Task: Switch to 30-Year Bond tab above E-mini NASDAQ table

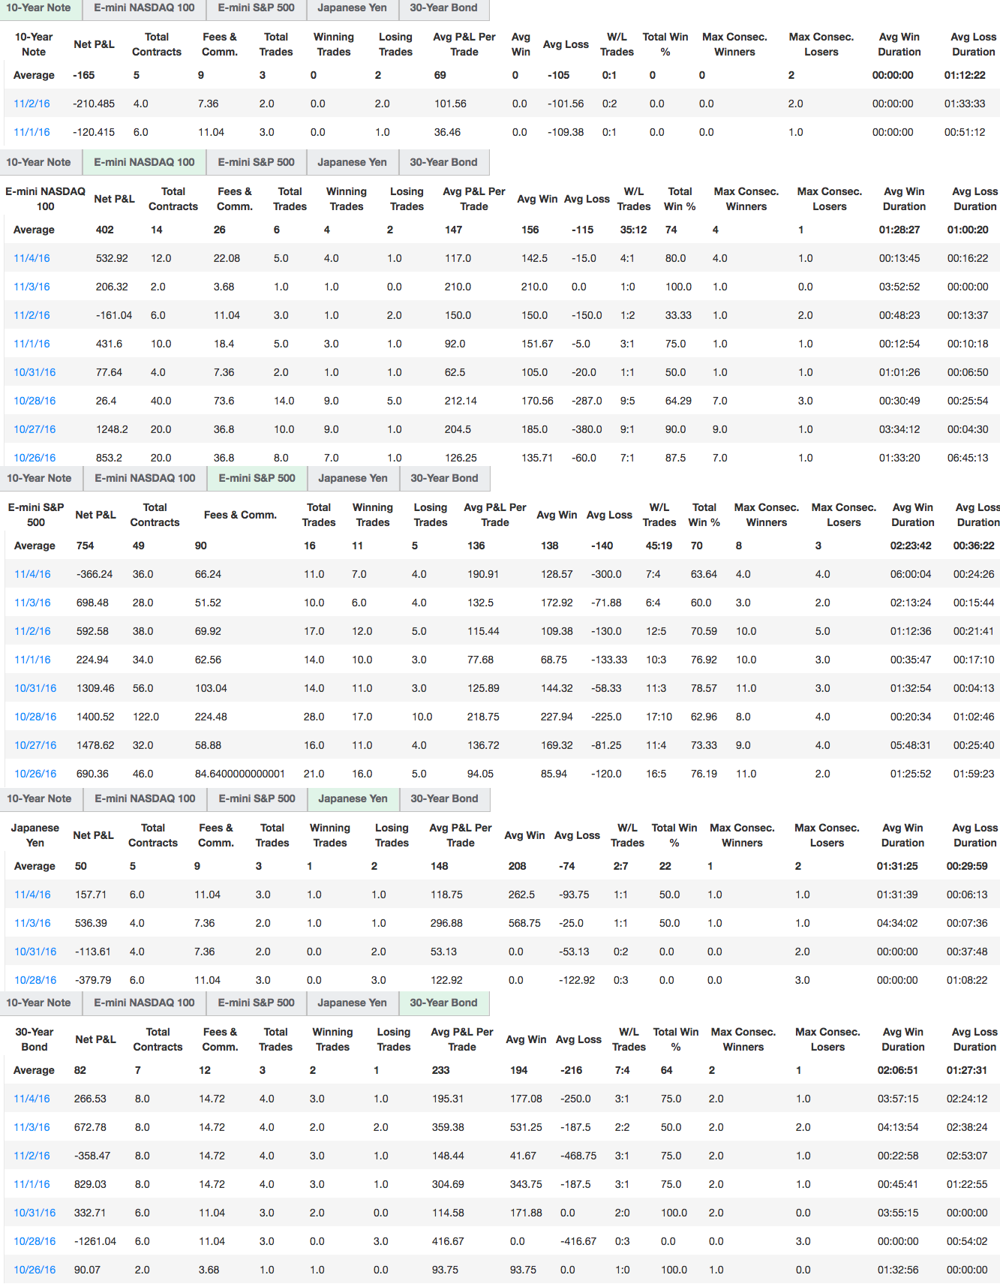Action: (443, 162)
